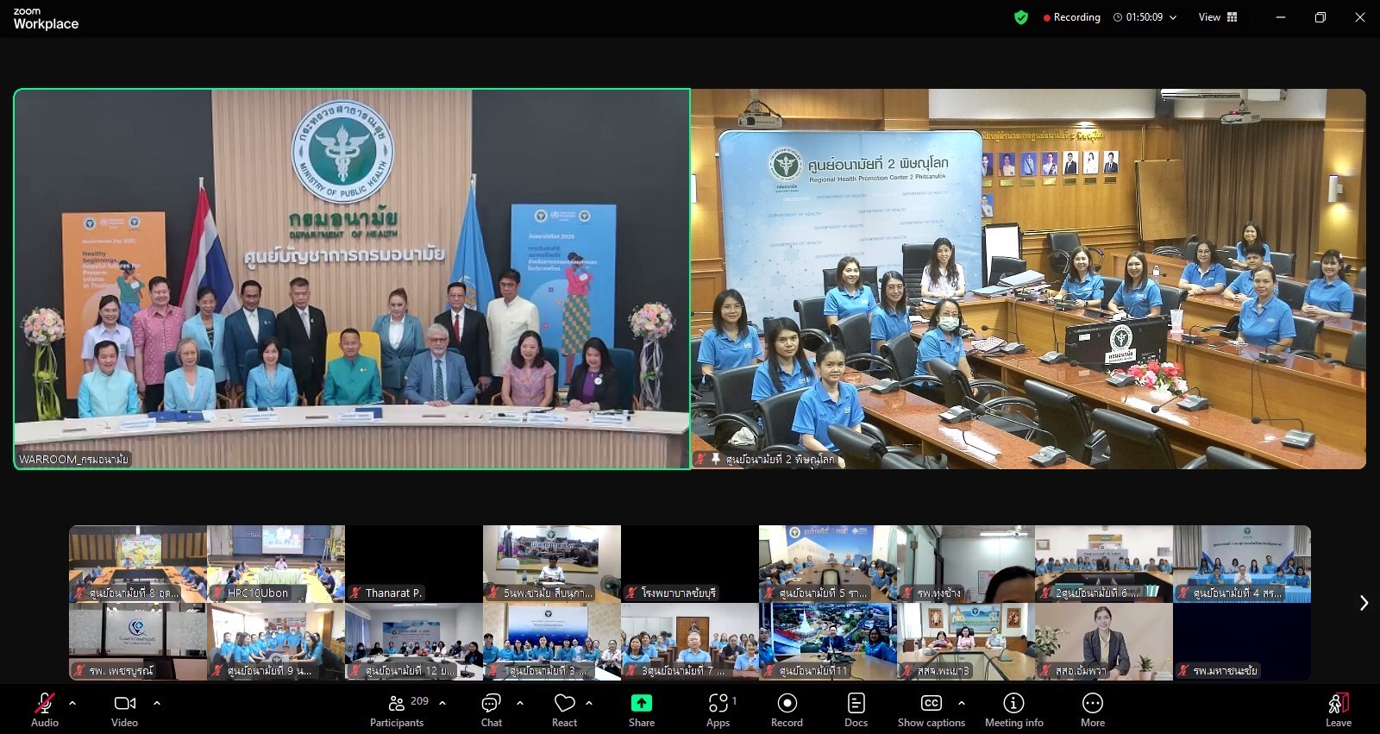Expand the captions options arrow

pos(962,703)
